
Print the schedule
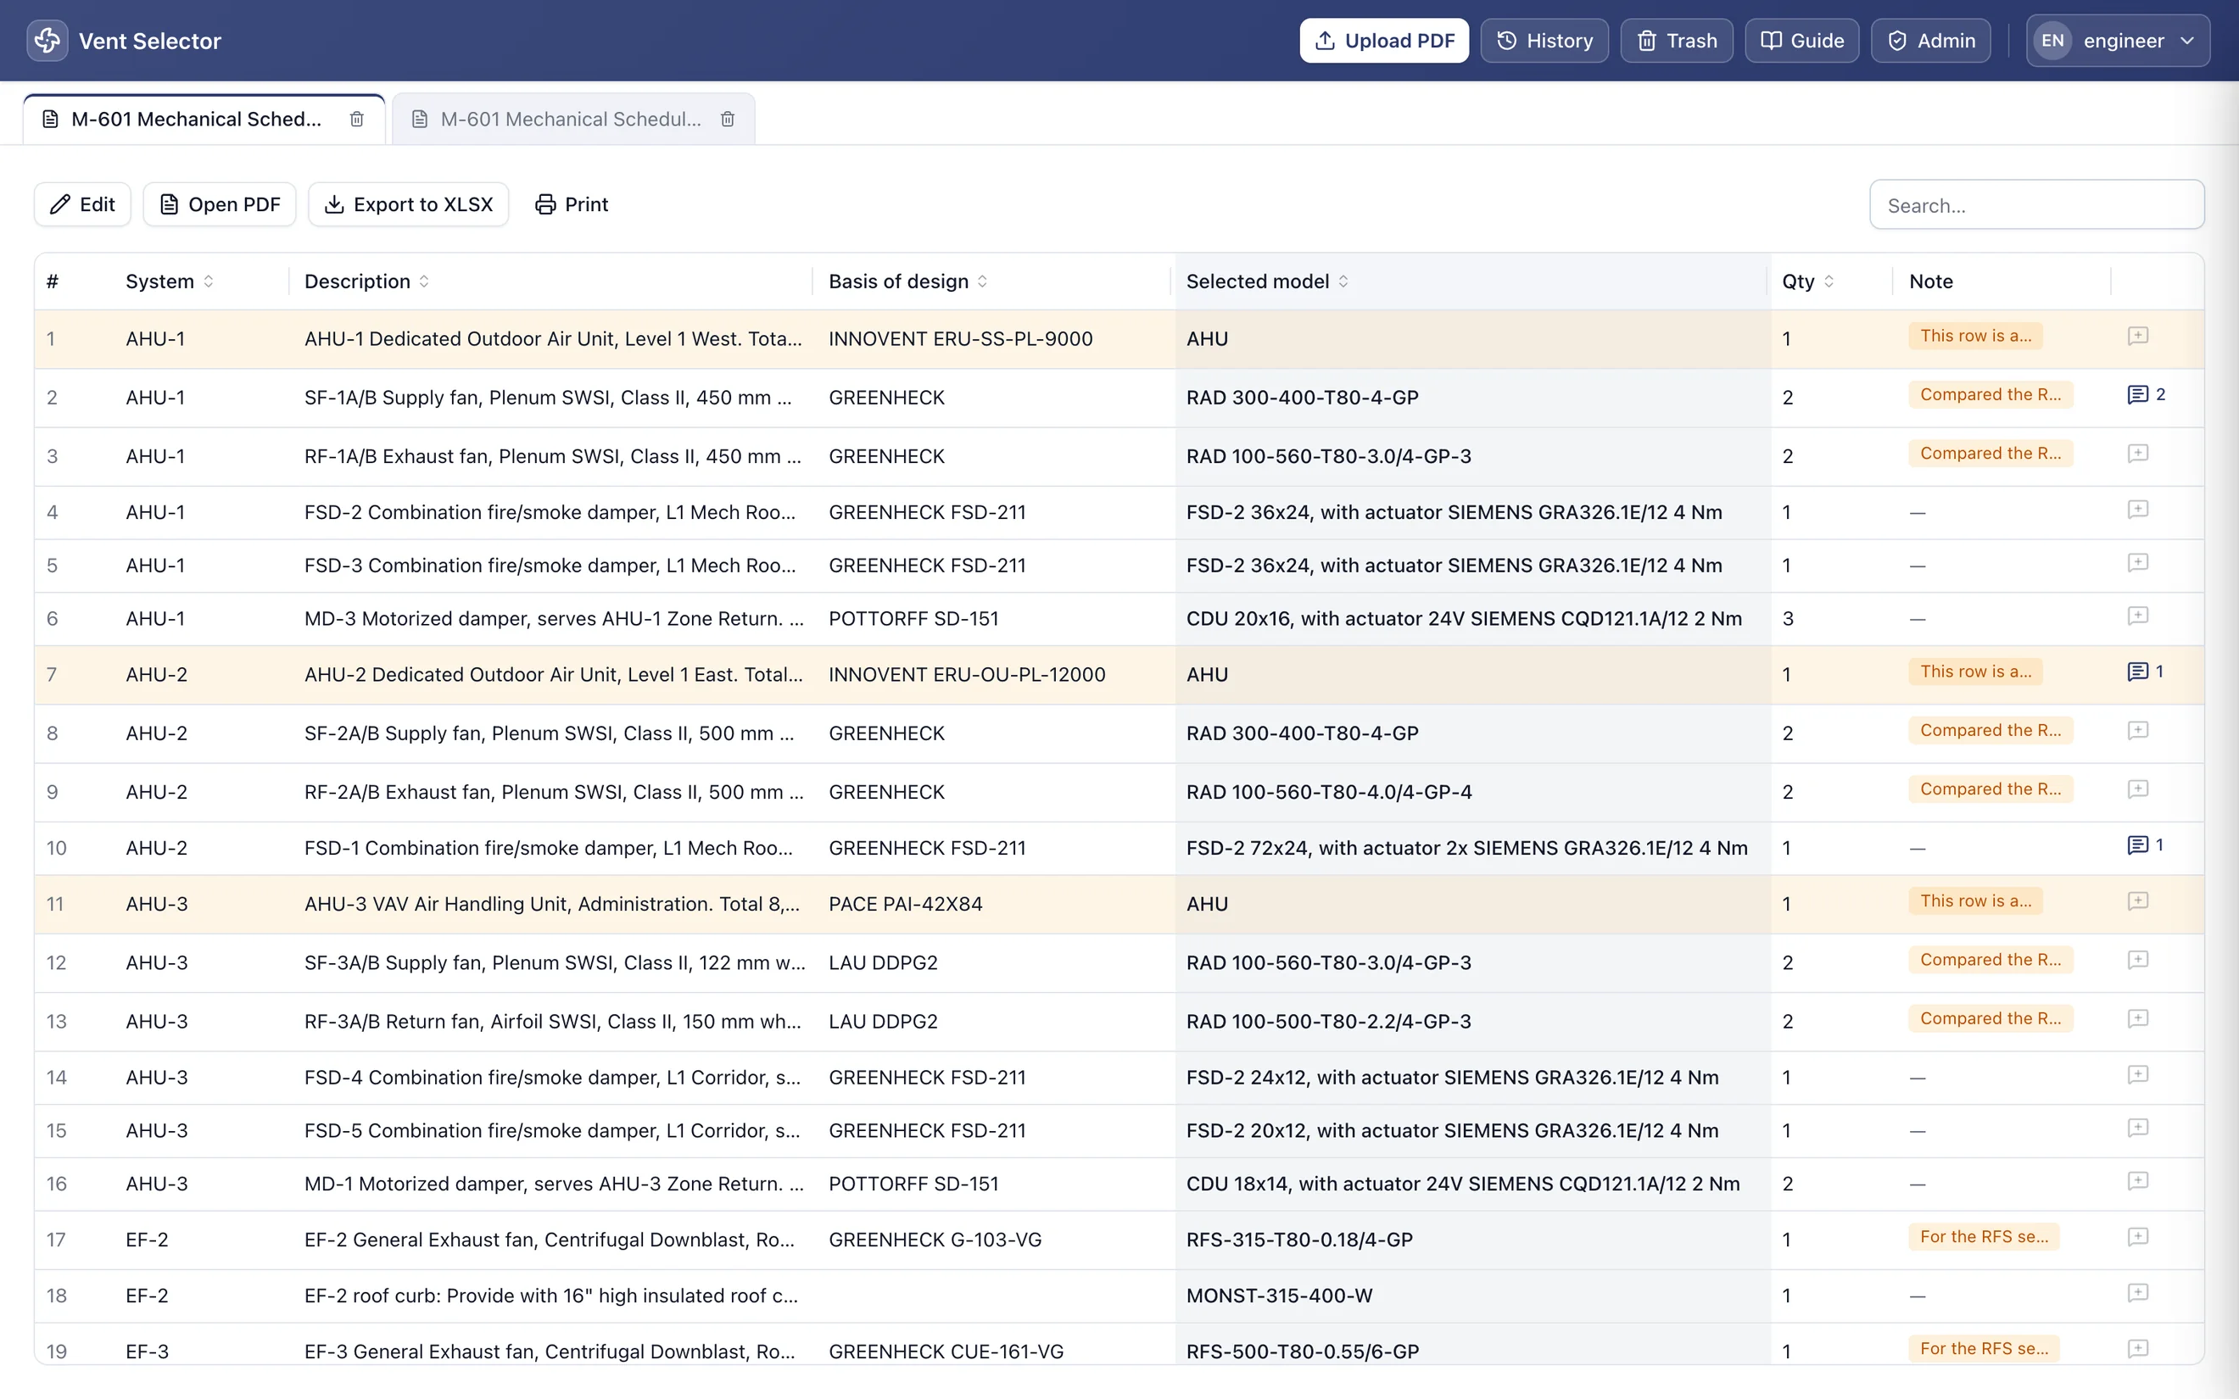[572, 204]
